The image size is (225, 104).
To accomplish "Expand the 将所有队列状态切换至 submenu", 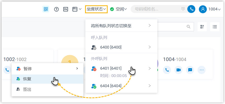I will (121, 26).
